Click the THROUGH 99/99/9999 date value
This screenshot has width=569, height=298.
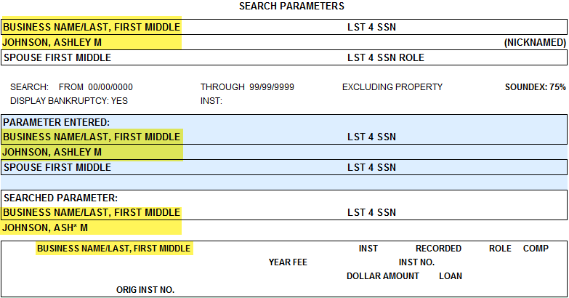247,87
